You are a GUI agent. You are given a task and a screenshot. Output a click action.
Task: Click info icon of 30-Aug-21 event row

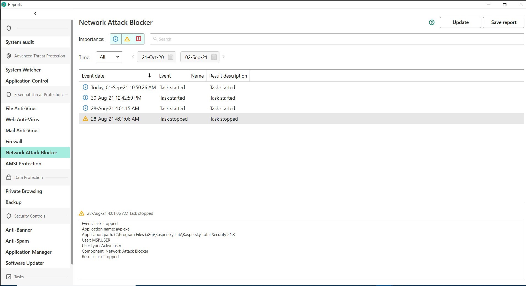(85, 98)
